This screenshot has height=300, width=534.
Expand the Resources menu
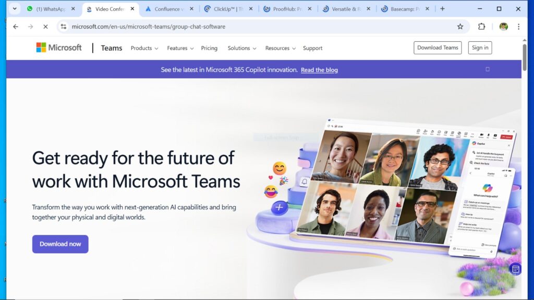[x=280, y=48]
